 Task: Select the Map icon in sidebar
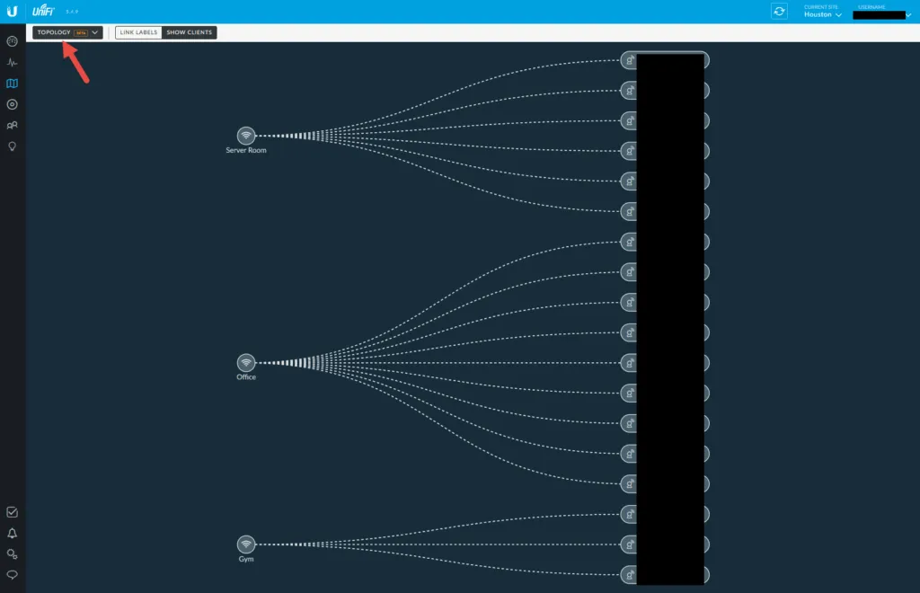(x=13, y=84)
